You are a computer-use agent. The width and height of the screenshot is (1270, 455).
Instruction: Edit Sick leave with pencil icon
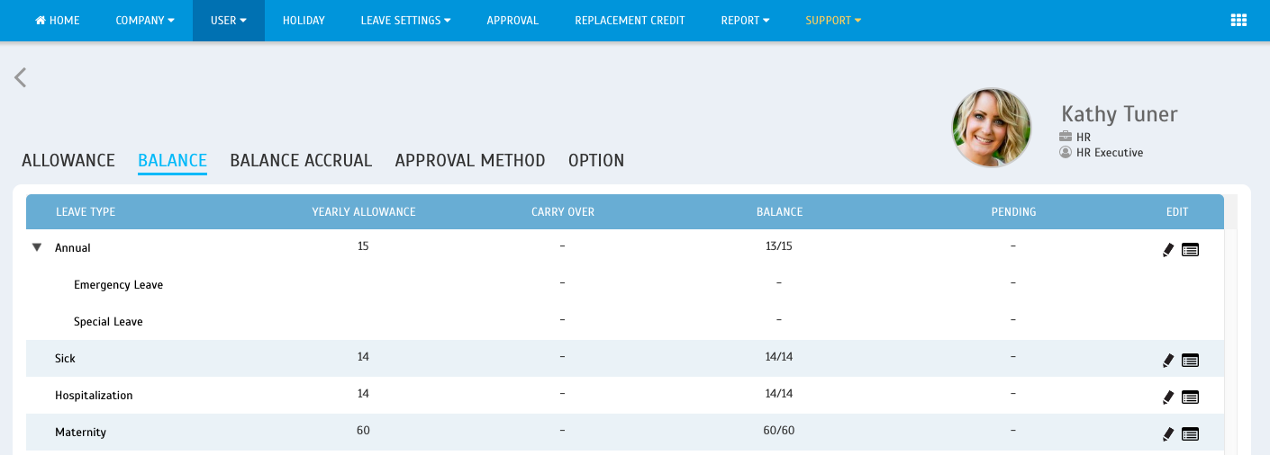[x=1168, y=361]
